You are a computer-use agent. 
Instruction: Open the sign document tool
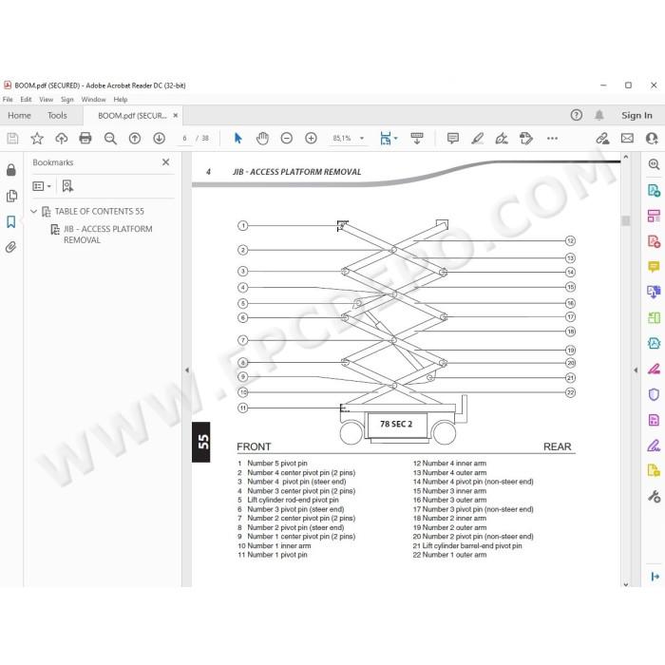tap(502, 139)
